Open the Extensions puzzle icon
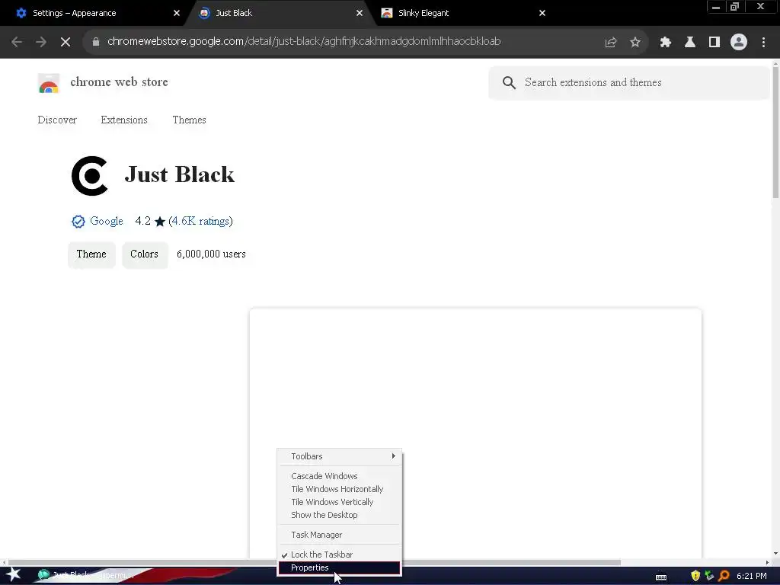780x585 pixels. (x=665, y=43)
